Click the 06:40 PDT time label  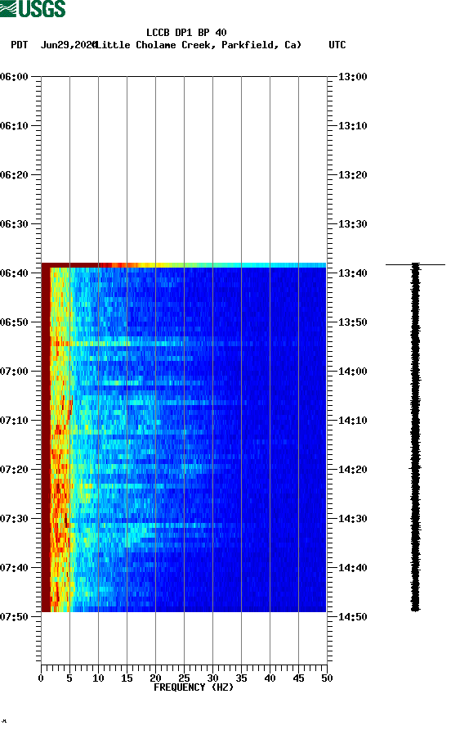pyautogui.click(x=14, y=273)
